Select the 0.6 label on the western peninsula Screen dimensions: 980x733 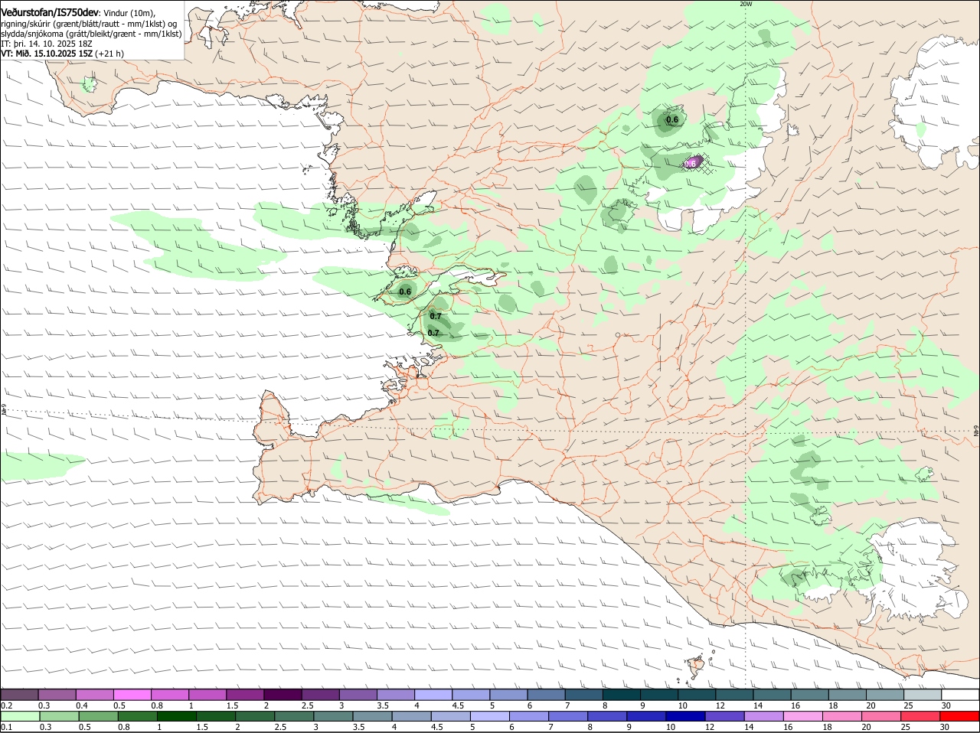(x=405, y=292)
